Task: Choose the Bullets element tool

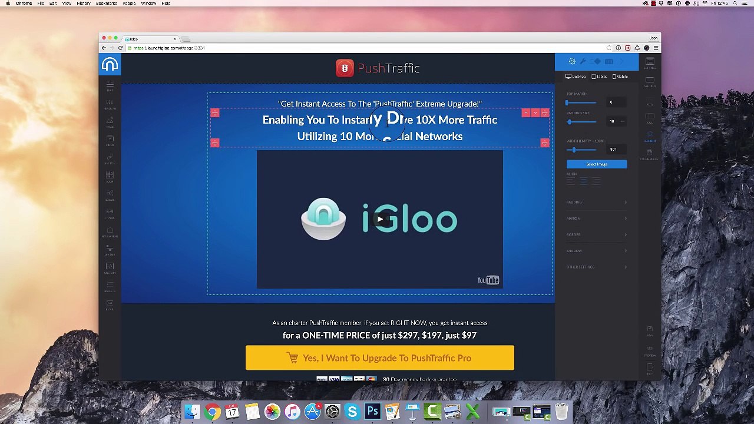Action: (110, 286)
